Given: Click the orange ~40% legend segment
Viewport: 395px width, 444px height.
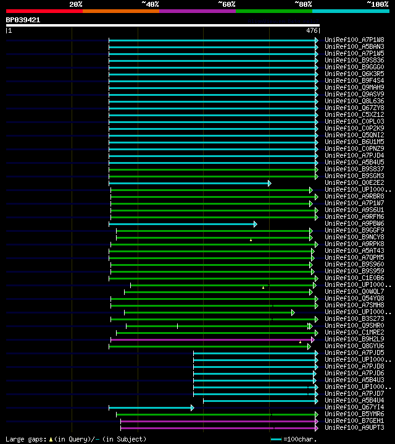Looking at the screenshot, I should [x=121, y=11].
